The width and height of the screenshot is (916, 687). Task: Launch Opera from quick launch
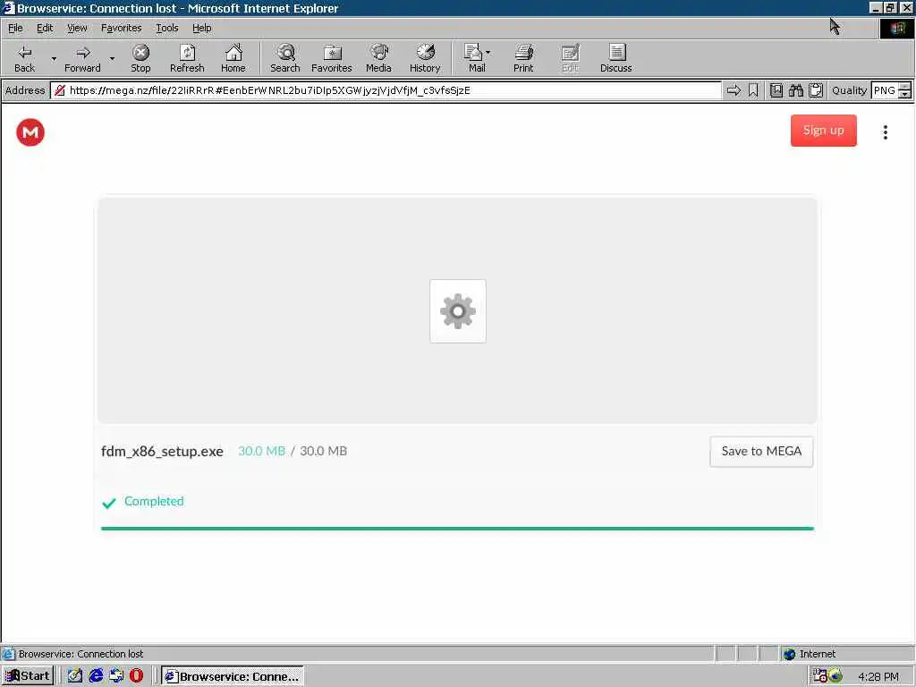click(x=136, y=676)
